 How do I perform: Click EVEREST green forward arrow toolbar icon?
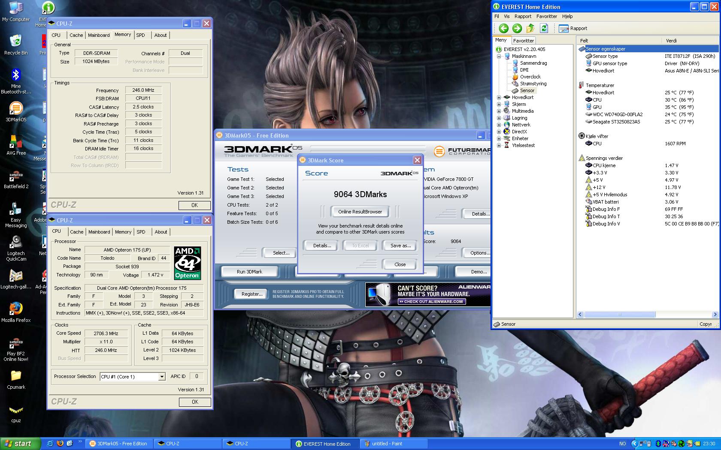tap(517, 28)
